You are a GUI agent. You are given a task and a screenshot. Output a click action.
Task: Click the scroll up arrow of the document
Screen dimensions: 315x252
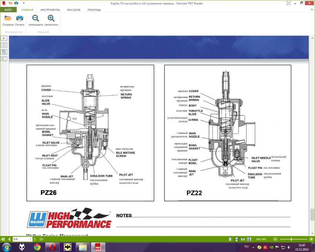pos(312,38)
